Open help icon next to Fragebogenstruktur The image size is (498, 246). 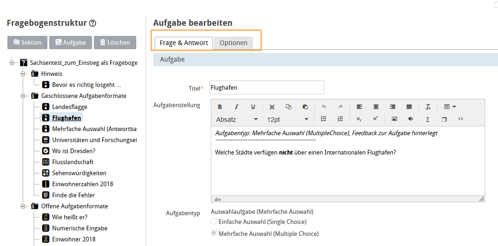pyautogui.click(x=93, y=23)
